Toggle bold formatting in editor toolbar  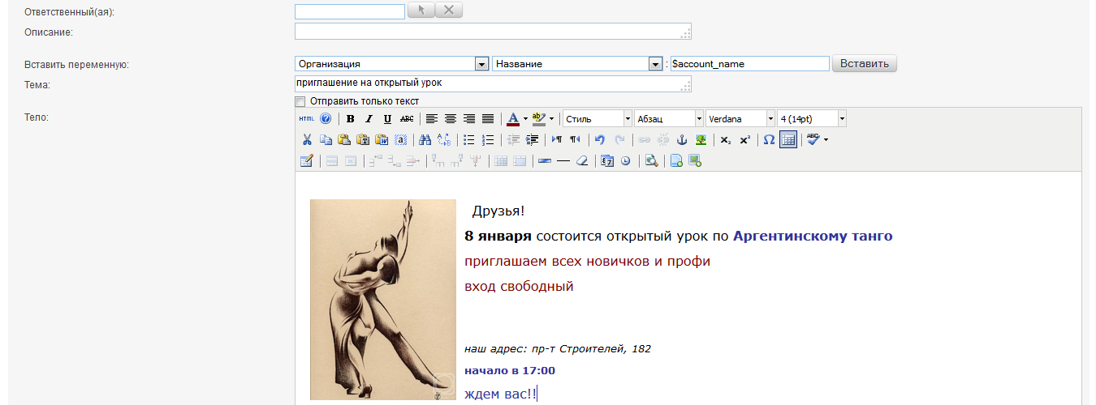[x=351, y=119]
